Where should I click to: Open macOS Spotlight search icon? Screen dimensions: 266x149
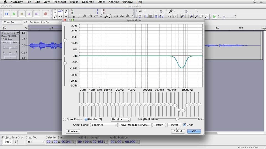point(254,2)
